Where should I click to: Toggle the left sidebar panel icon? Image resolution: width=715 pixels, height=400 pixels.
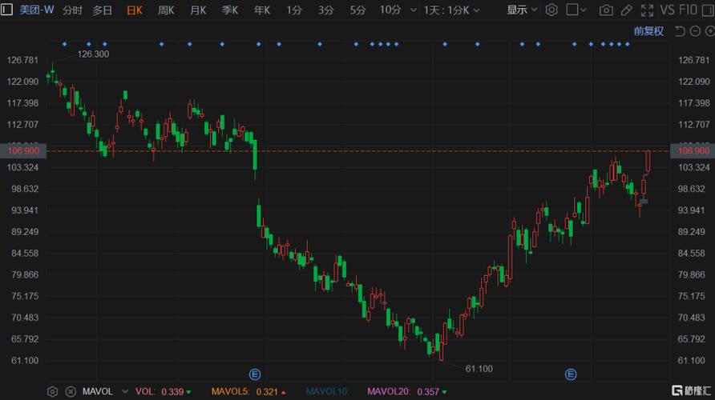(6, 10)
